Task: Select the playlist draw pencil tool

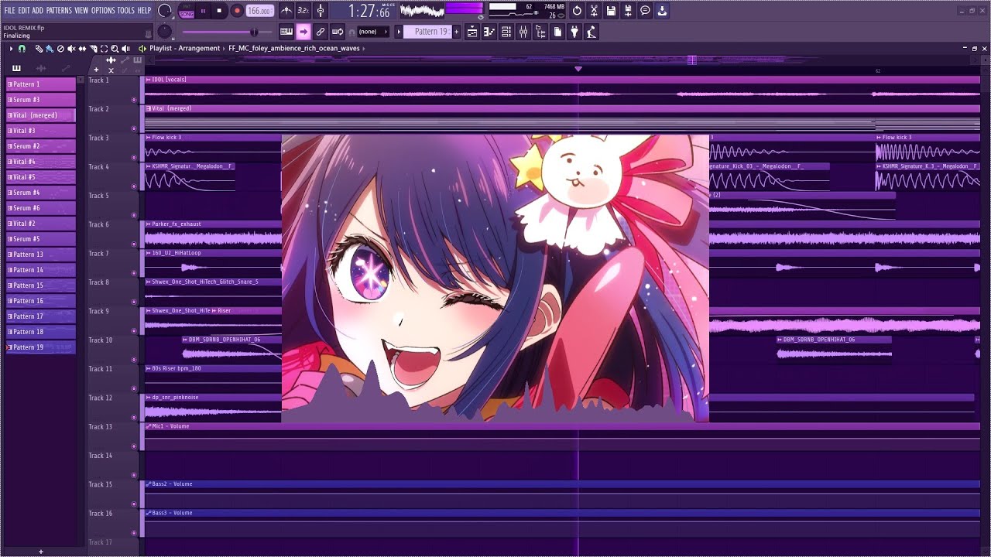Action: [x=39, y=49]
